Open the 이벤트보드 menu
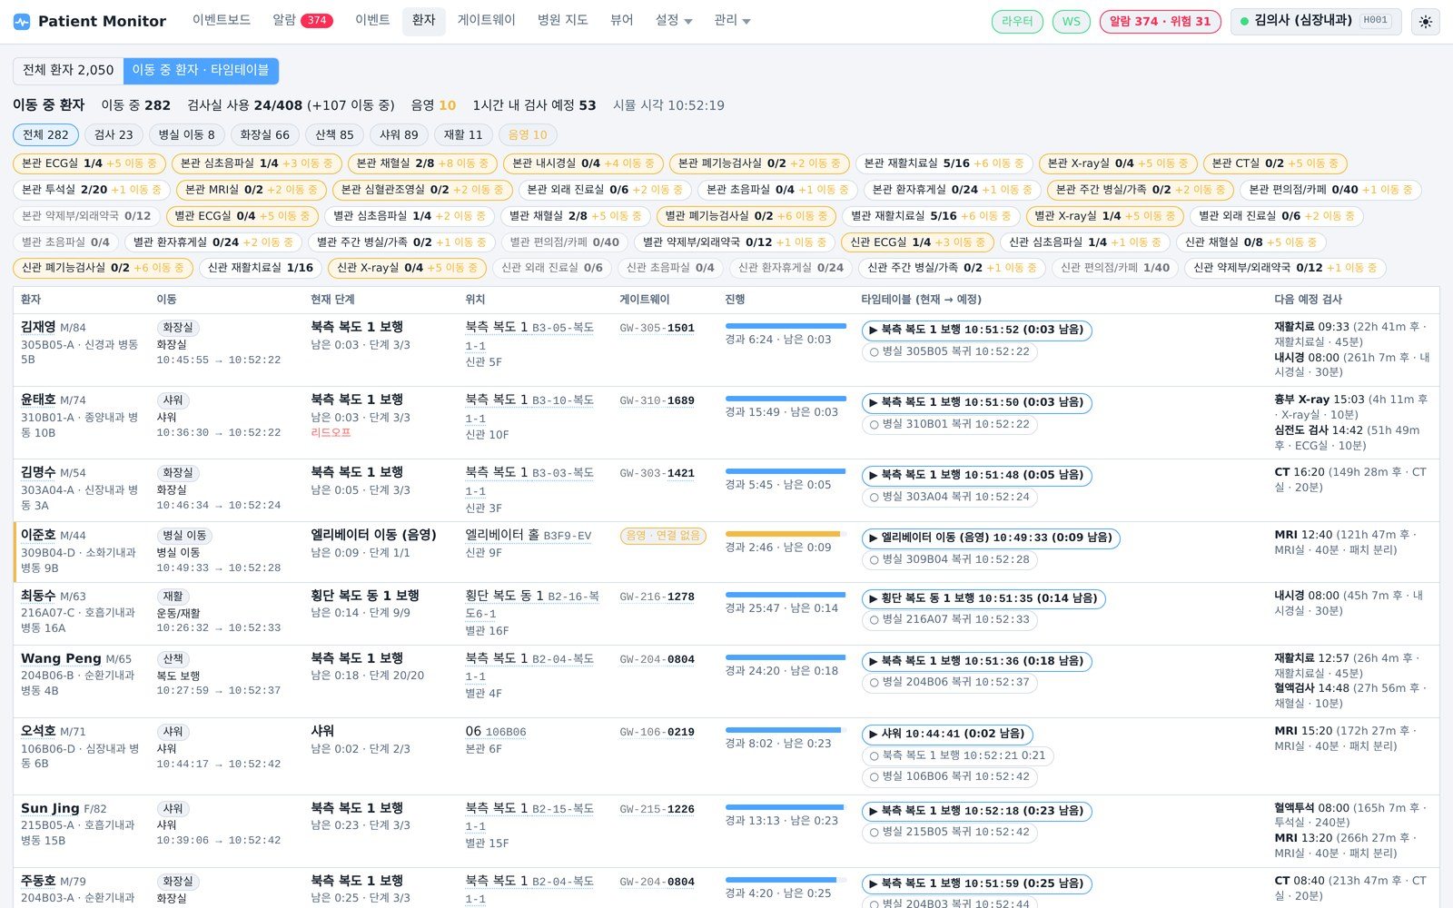1453x908 pixels. [222, 20]
